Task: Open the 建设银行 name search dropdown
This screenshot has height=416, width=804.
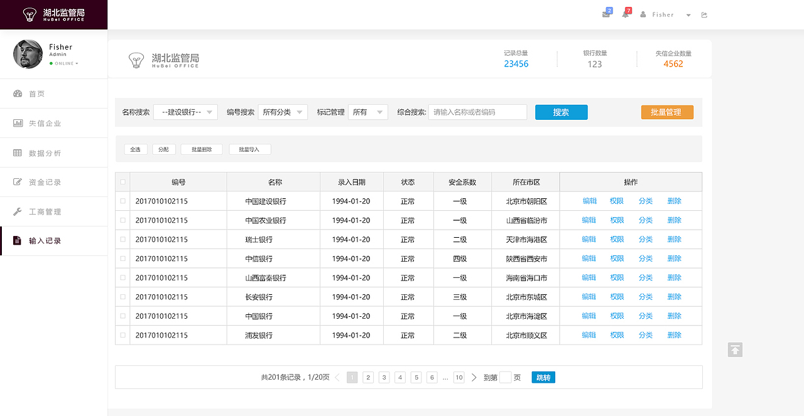Action: 185,112
